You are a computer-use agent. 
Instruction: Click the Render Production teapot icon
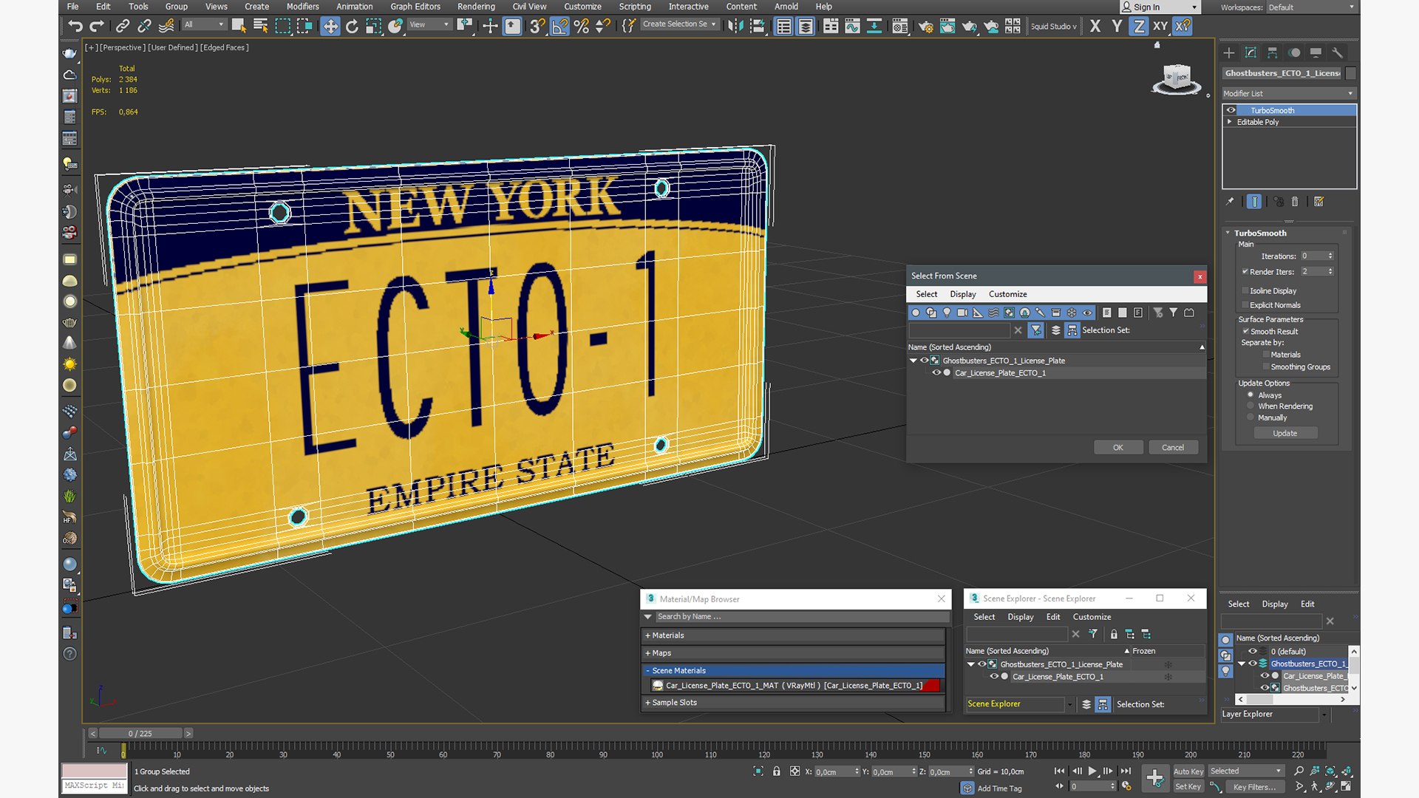969,26
